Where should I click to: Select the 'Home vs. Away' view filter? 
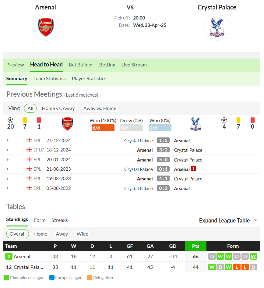pos(58,108)
